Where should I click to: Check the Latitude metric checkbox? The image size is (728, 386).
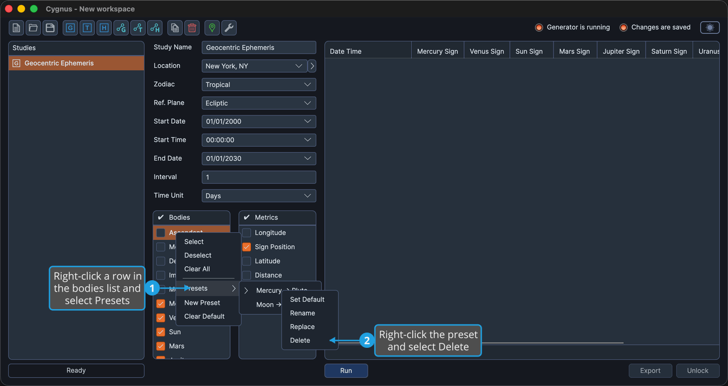(246, 261)
